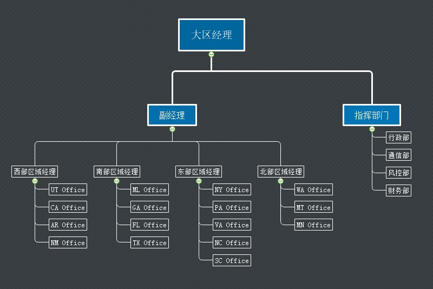Click the NC Office node

pyautogui.click(x=232, y=242)
